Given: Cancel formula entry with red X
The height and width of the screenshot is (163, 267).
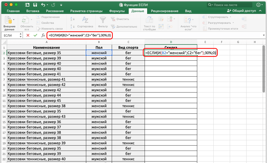Looking at the screenshot, I should click(28, 35).
